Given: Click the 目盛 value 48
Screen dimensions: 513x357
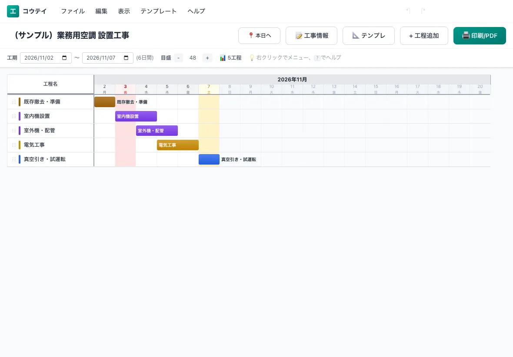Looking at the screenshot, I should 193,58.
